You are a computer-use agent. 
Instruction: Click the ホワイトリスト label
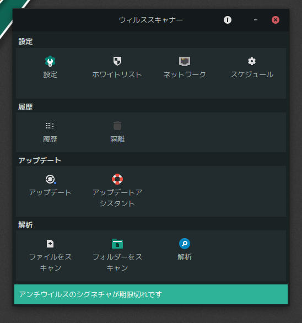[117, 74]
